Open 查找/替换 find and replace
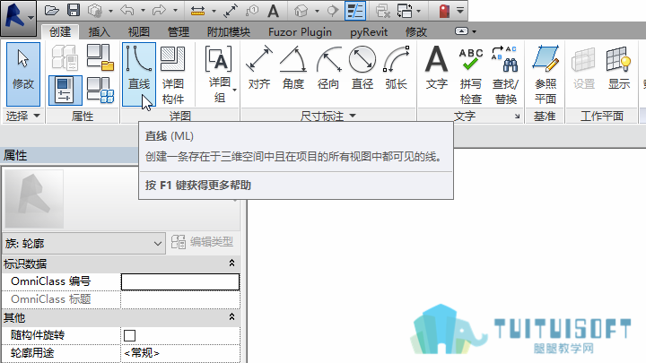Viewport: 646px width, 363px height. click(x=505, y=74)
